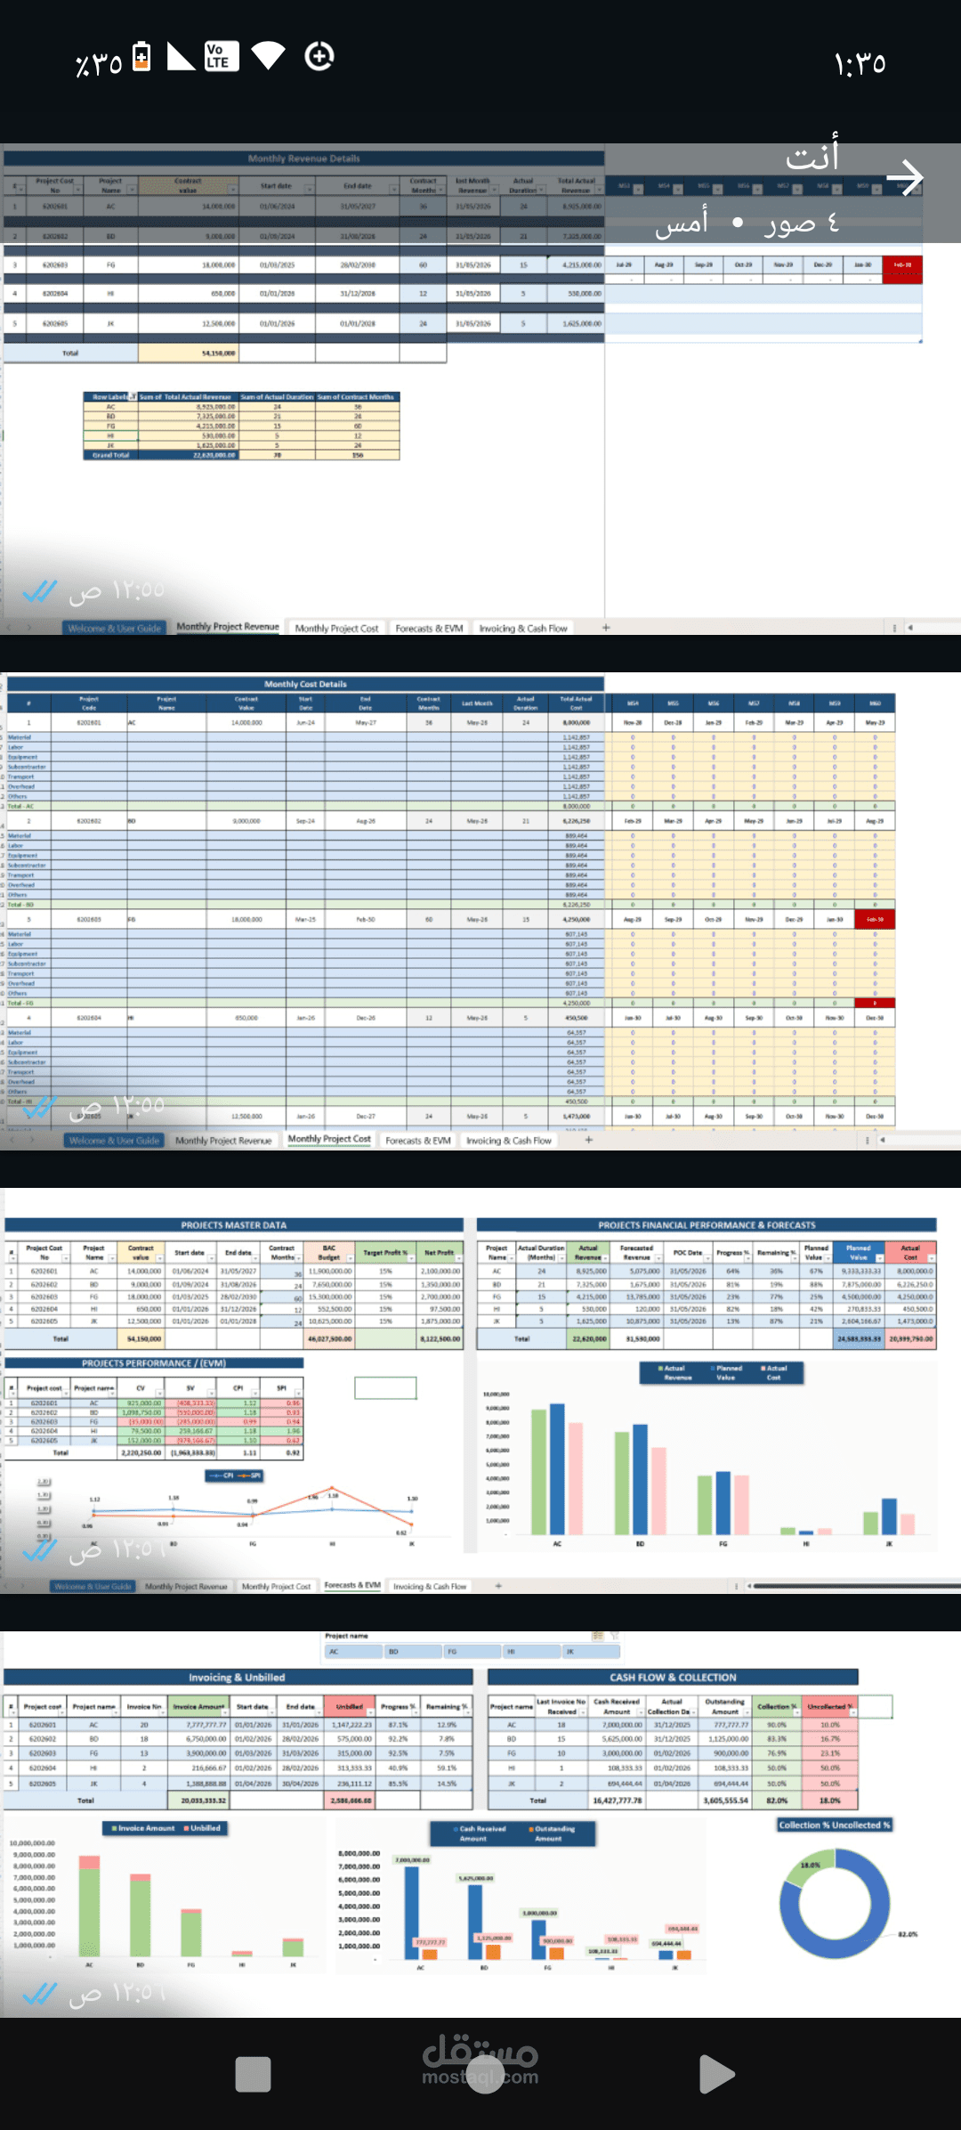Tap the ٤ صور photo count label
The image size is (961, 2130).
802,222
